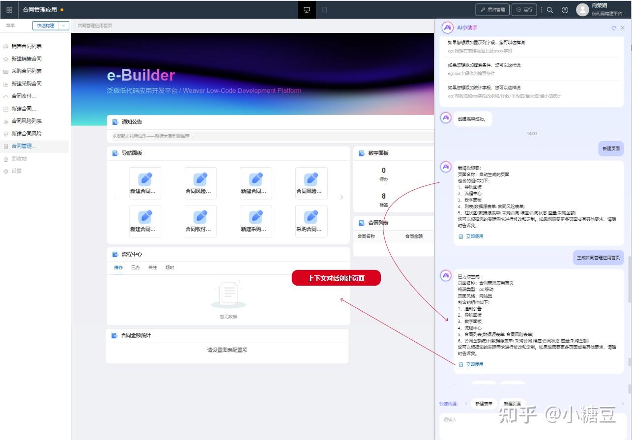The image size is (632, 440).
Task: Click the help question-mark icon
Action: (x=564, y=9)
